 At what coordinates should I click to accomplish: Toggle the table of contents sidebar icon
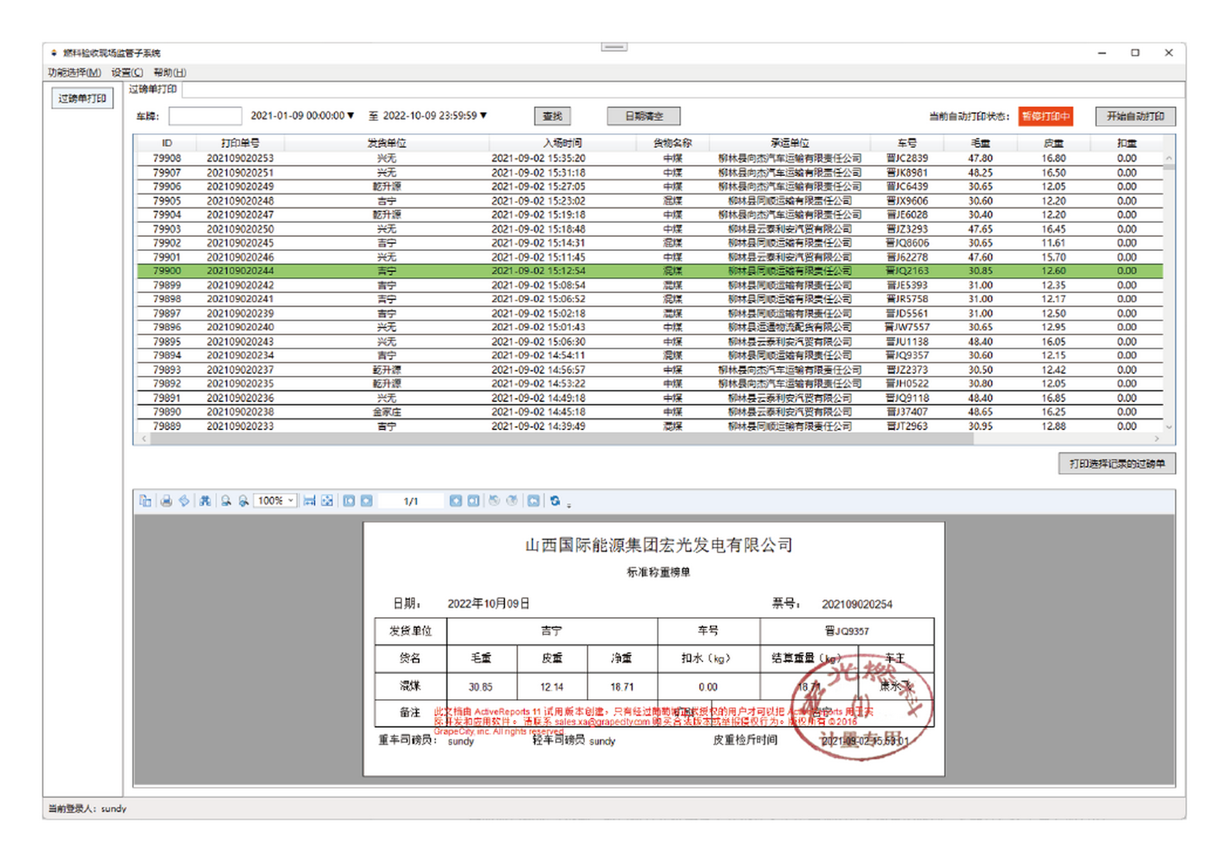(x=145, y=501)
